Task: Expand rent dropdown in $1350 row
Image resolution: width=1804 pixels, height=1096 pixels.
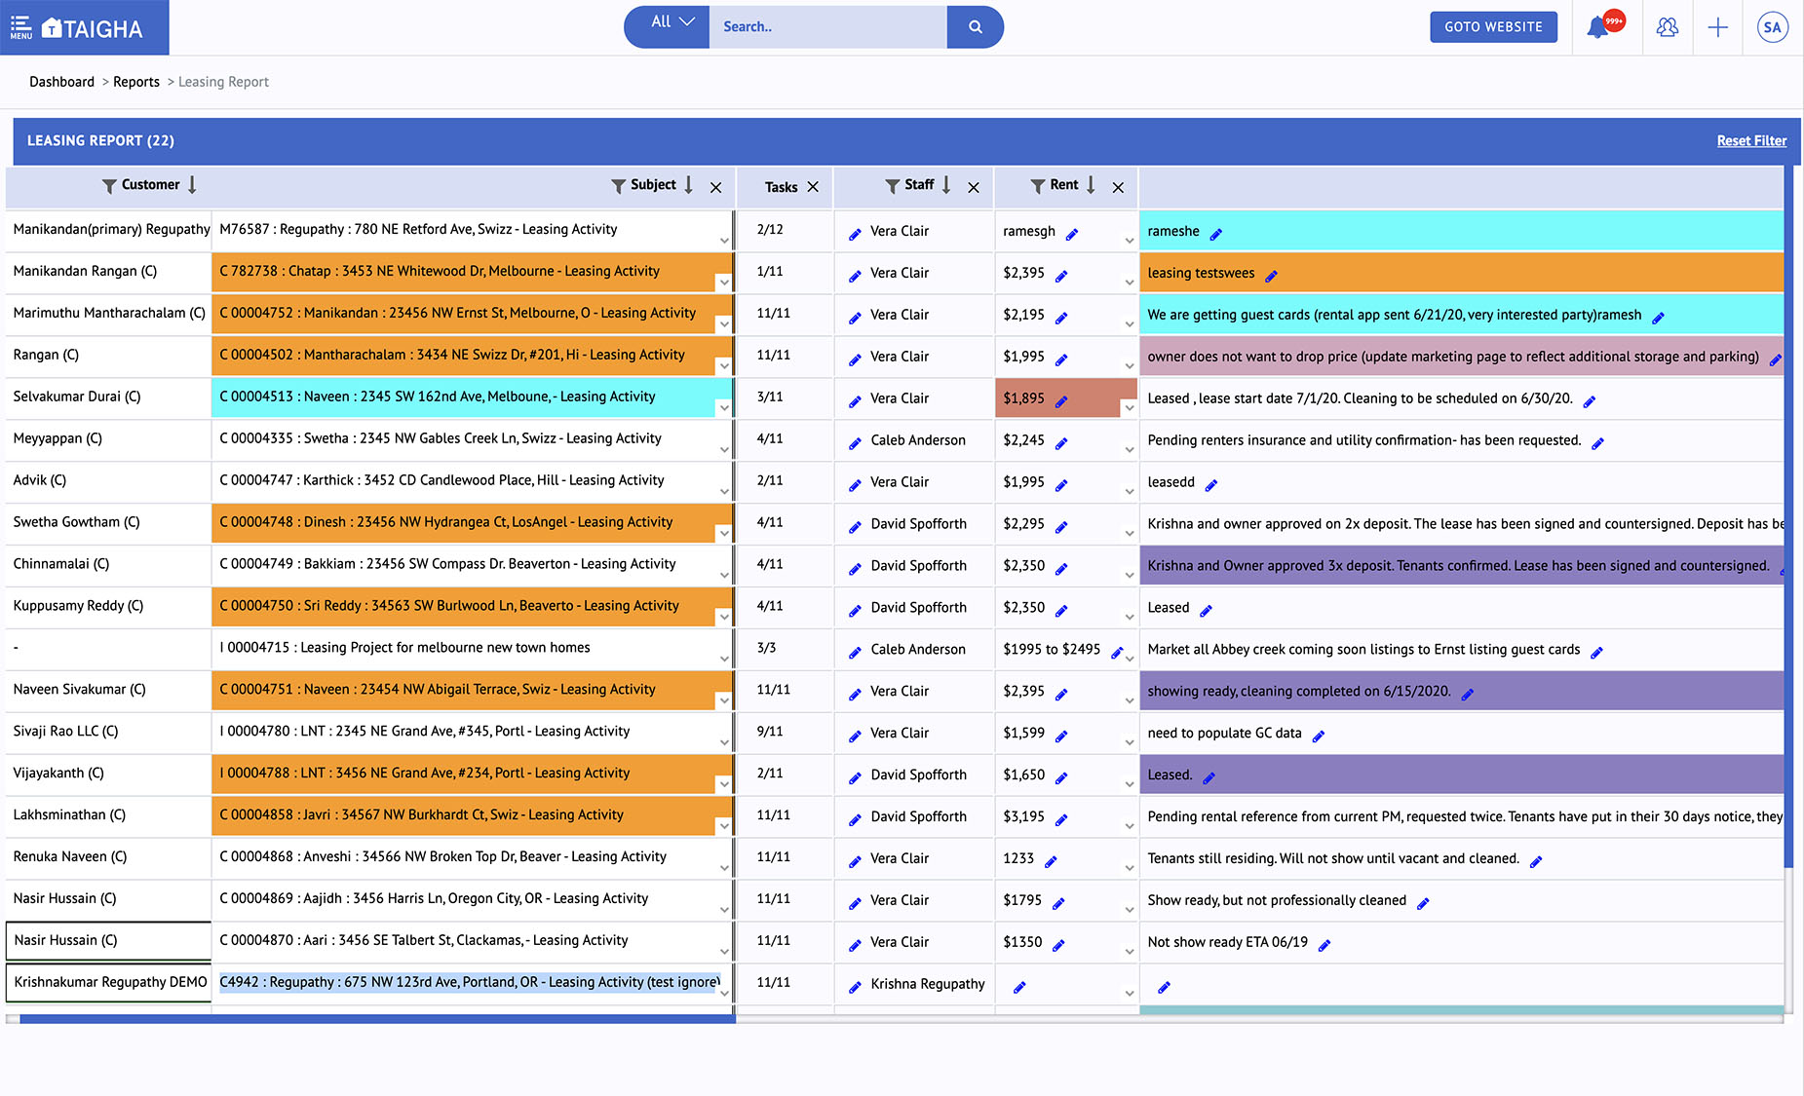Action: tap(1130, 952)
